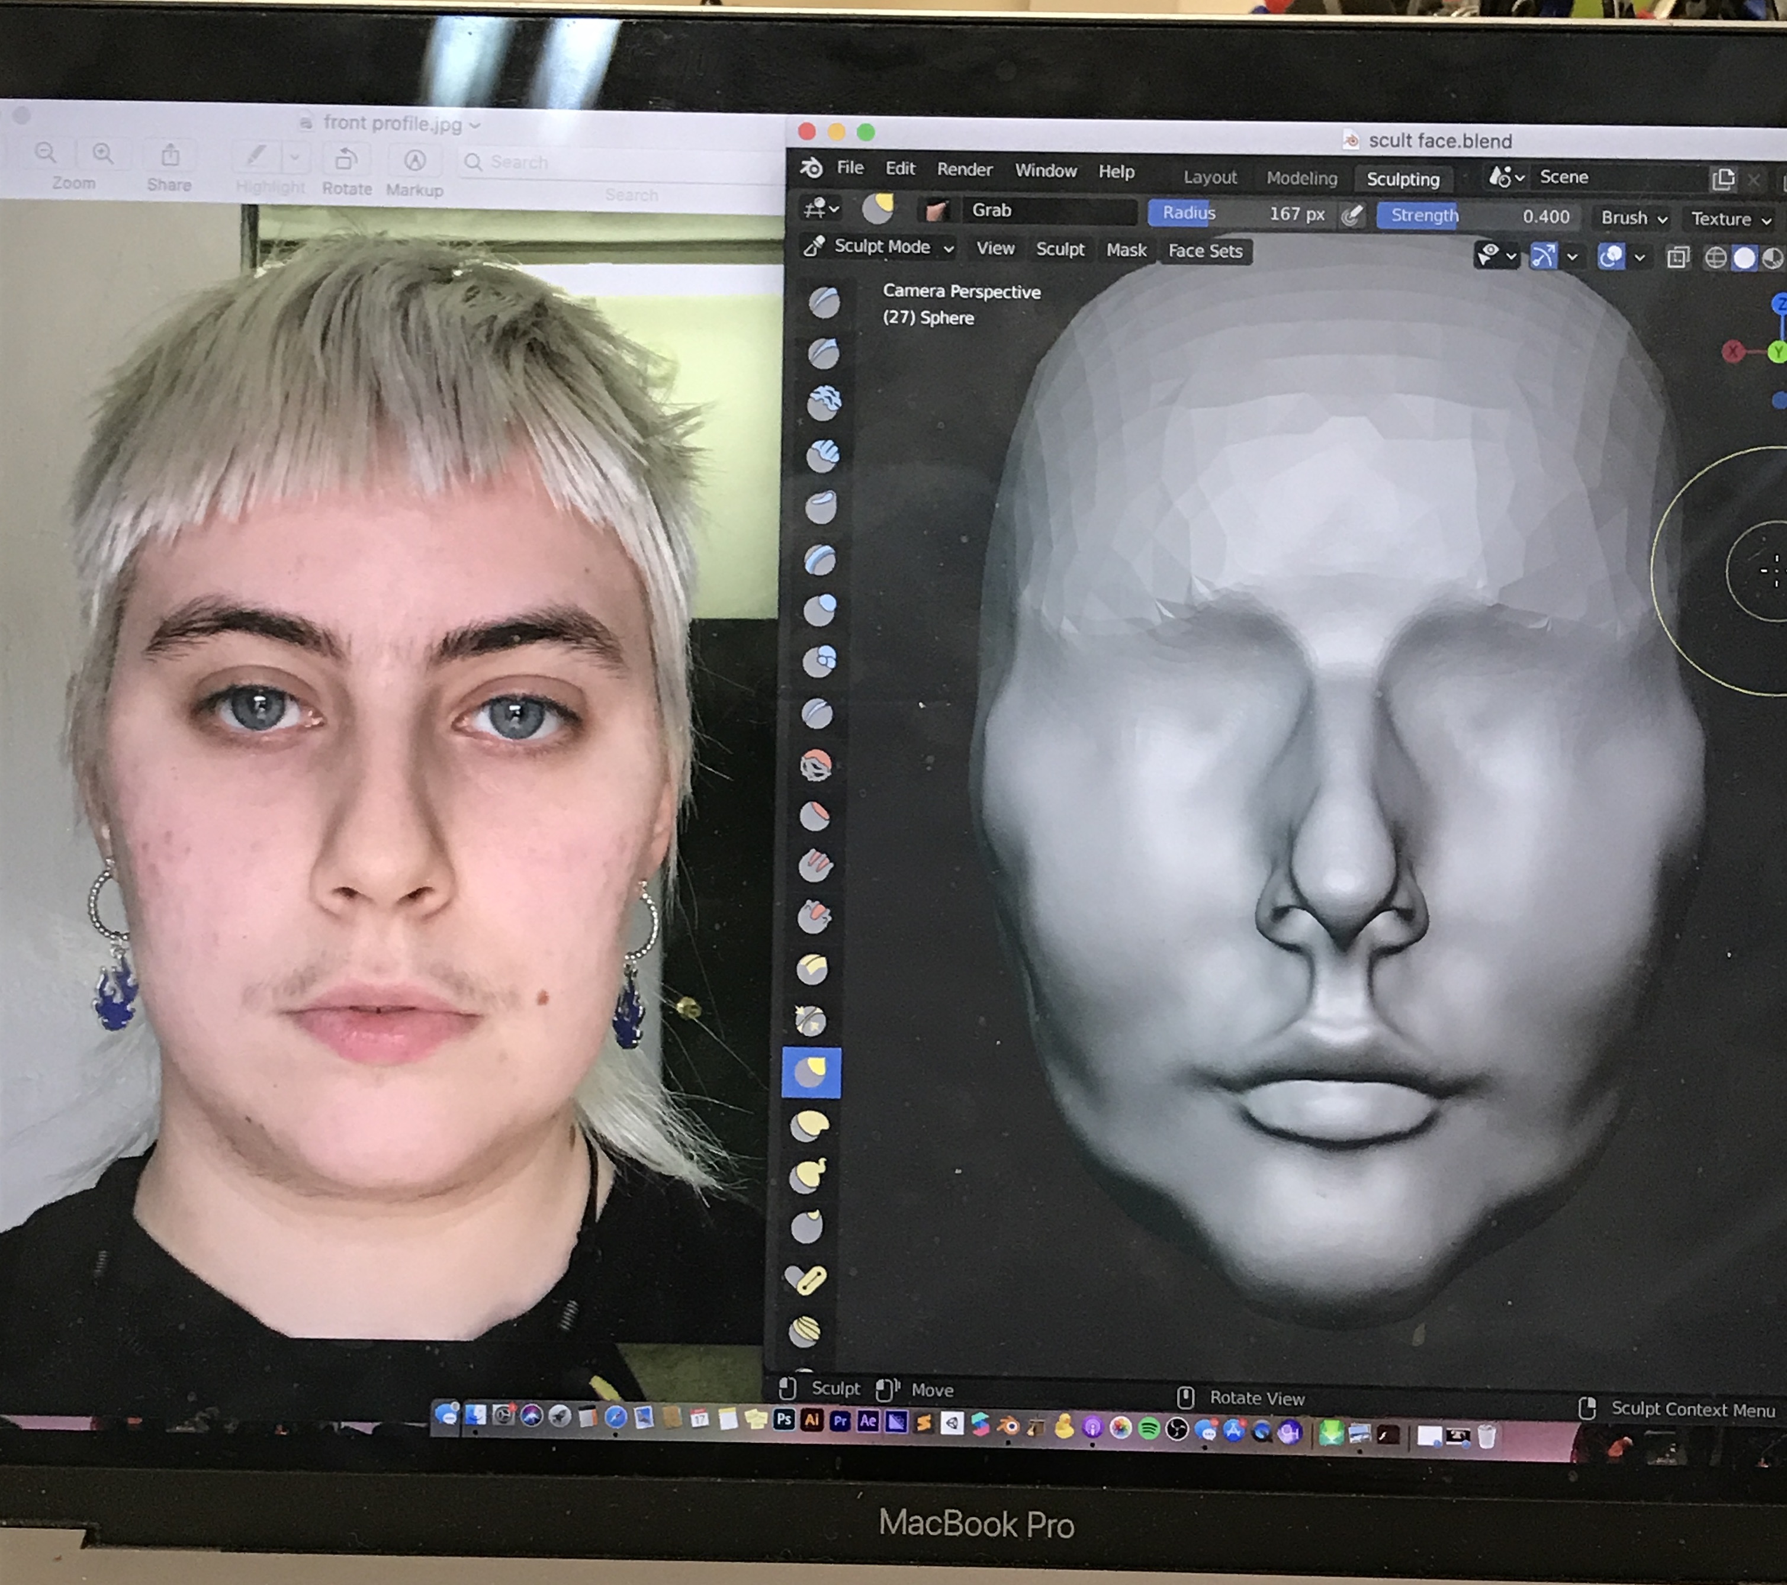Open the Render menu
1787x1585 pixels.
pyautogui.click(x=963, y=169)
